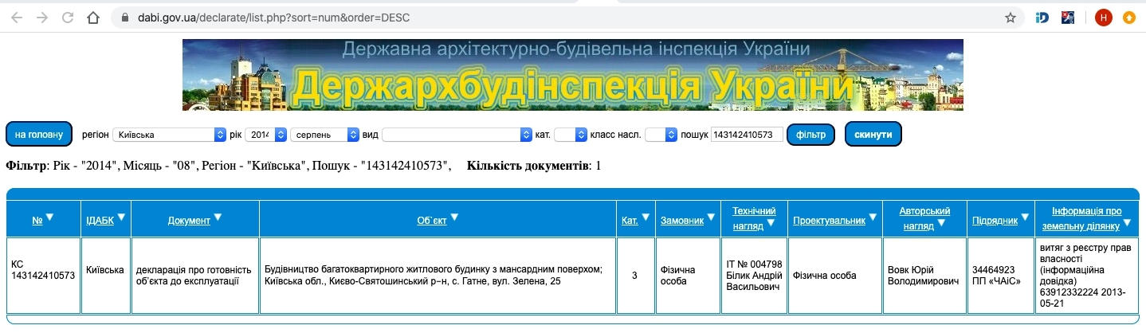Open the blue iD extension
The image size is (1146, 333).
coord(1042,17)
